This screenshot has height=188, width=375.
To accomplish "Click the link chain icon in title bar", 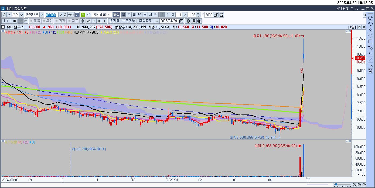I will pos(338,9).
